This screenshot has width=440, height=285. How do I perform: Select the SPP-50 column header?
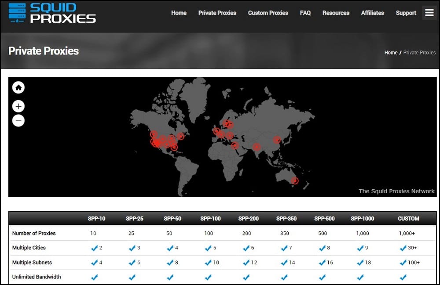pos(172,219)
